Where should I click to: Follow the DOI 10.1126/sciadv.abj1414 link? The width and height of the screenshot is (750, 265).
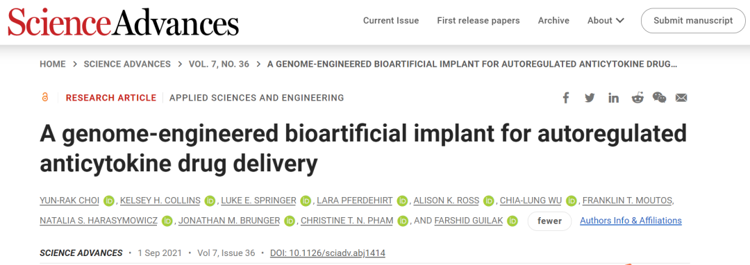click(x=328, y=253)
